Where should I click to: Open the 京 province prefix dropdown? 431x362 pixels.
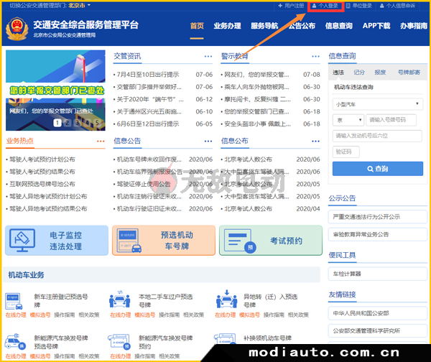coord(347,120)
